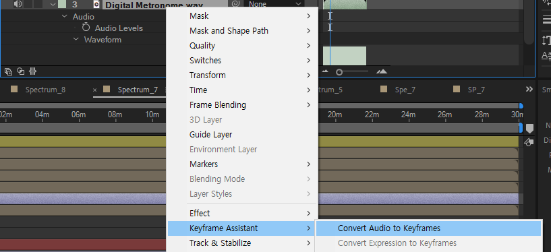Open the parent None dropdown
Viewport: 551px width, 252px height.
click(x=274, y=4)
